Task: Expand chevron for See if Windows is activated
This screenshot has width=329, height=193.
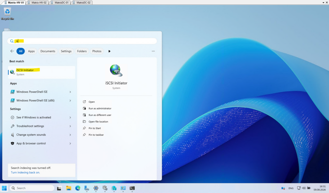Action: (70, 118)
